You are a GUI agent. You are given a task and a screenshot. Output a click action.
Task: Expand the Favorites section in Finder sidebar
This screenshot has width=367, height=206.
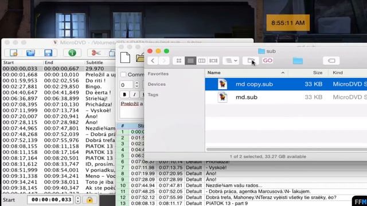pyautogui.click(x=158, y=74)
